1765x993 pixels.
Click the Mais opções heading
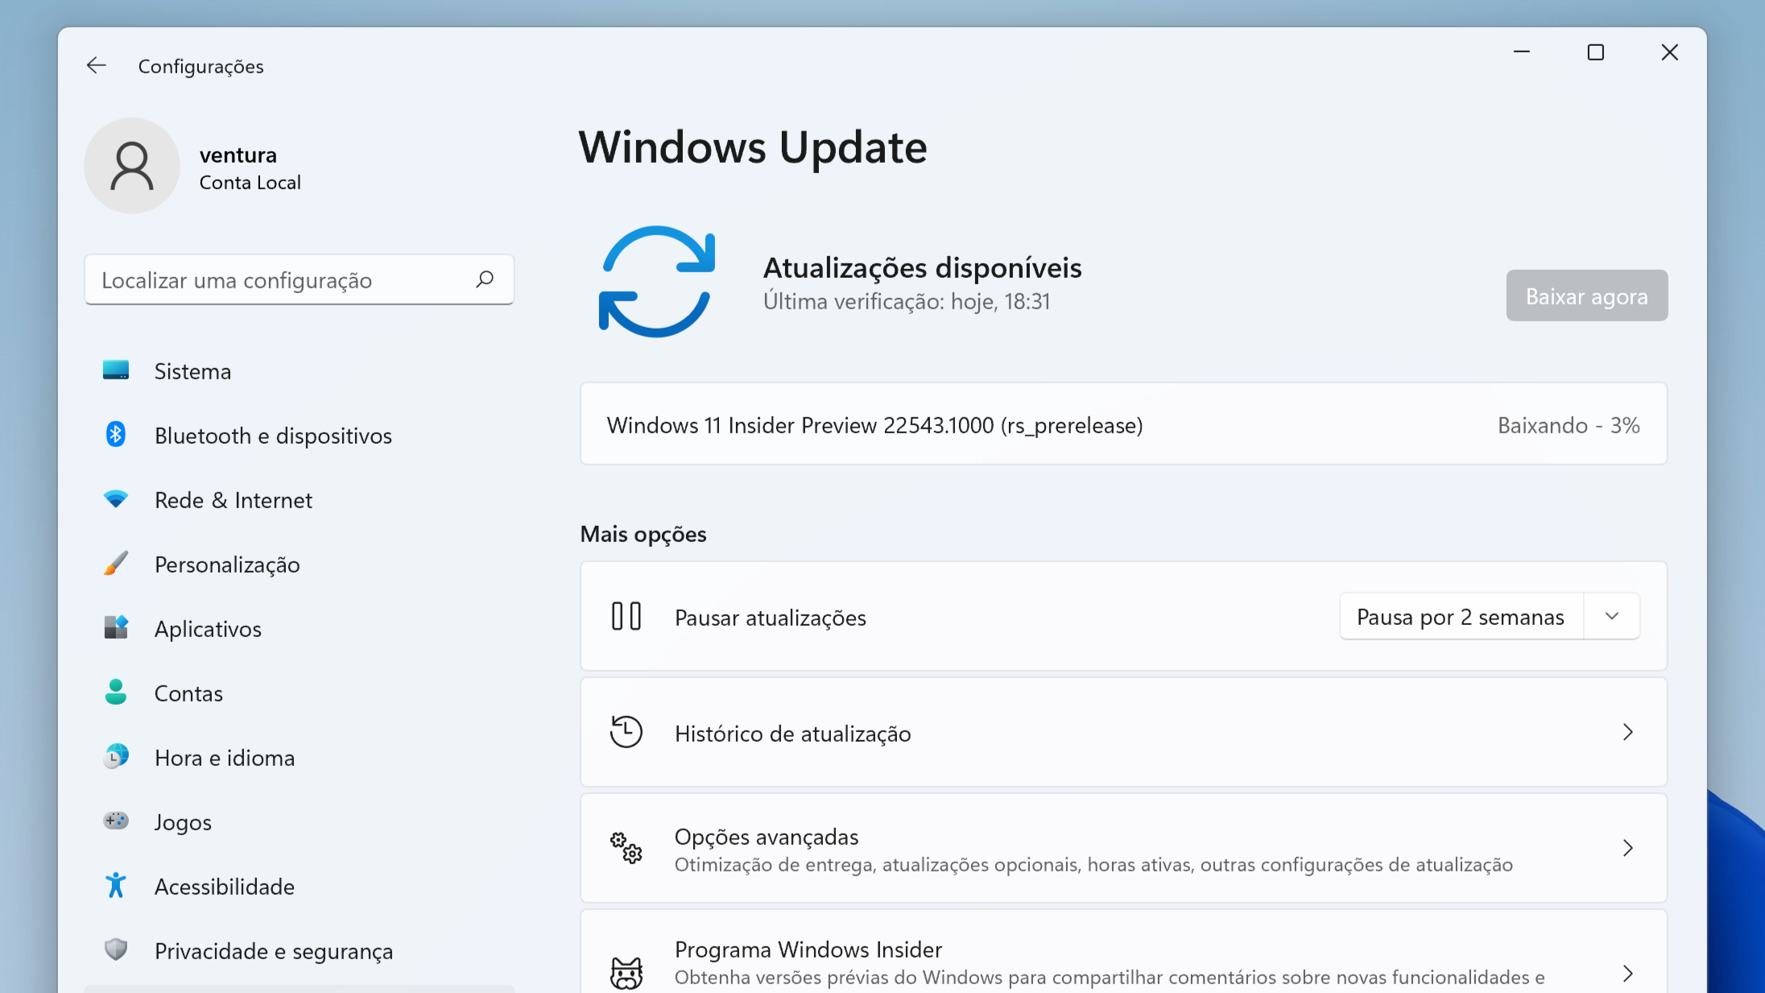point(643,534)
